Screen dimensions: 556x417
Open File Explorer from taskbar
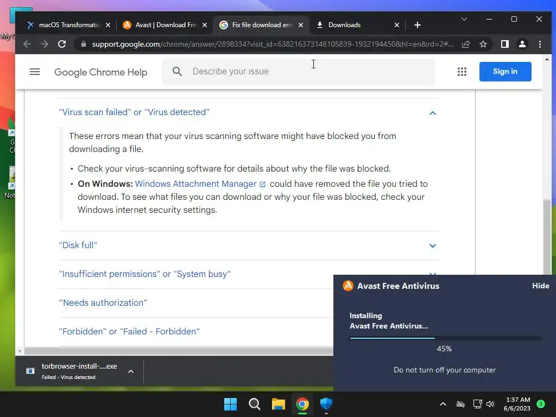click(x=279, y=404)
